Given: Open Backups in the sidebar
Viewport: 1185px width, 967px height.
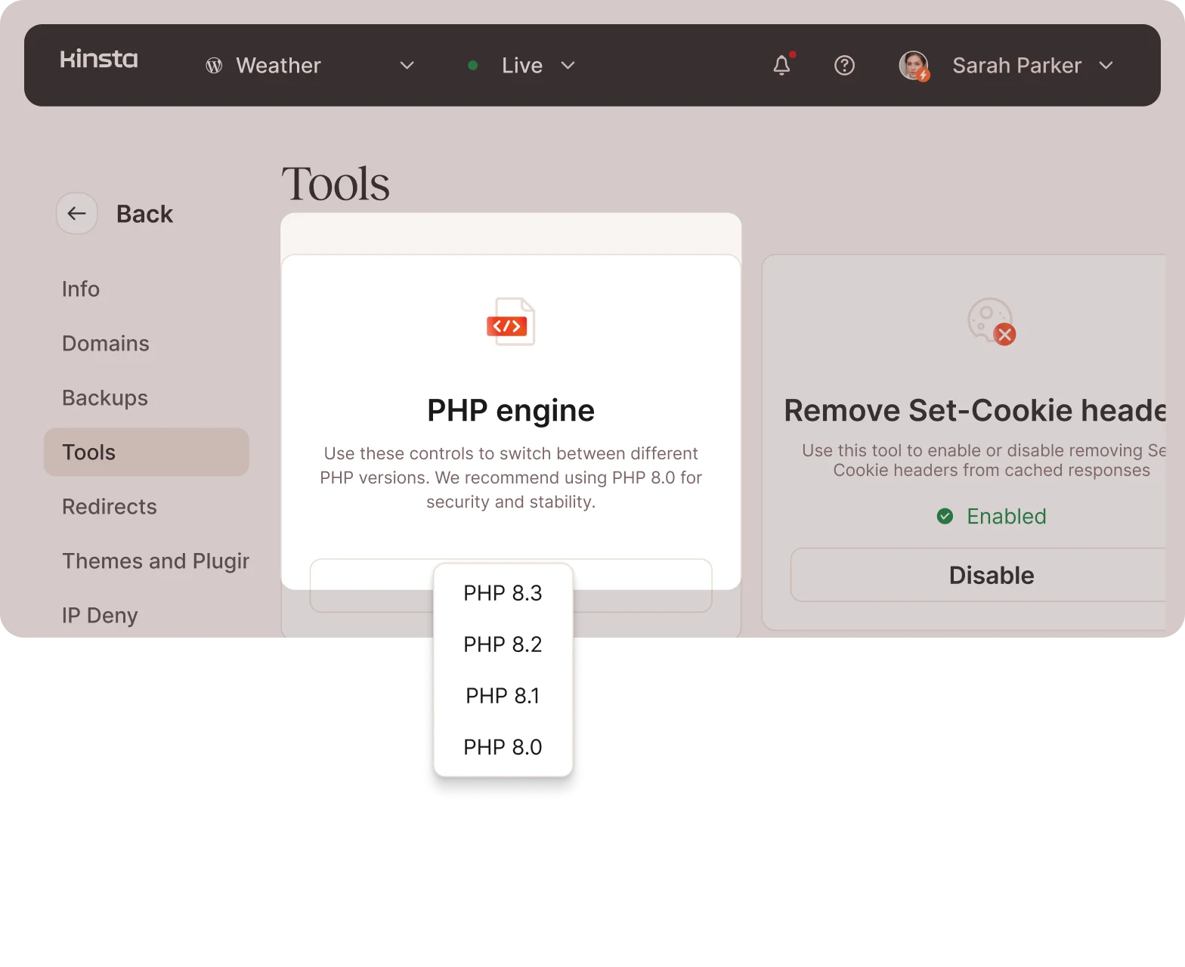Looking at the screenshot, I should tap(105, 398).
